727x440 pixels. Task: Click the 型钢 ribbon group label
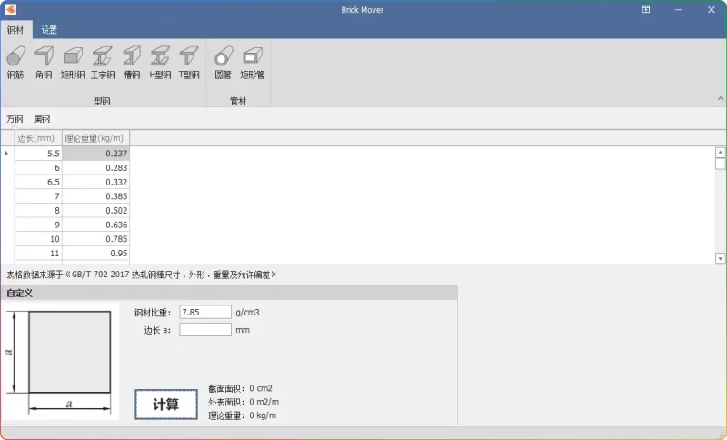pos(102,101)
